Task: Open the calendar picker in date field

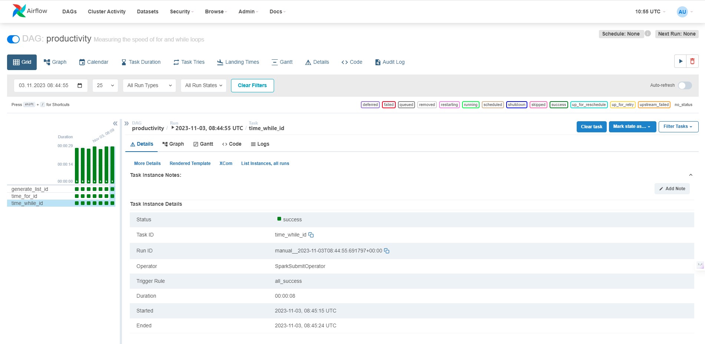Action: pos(80,86)
